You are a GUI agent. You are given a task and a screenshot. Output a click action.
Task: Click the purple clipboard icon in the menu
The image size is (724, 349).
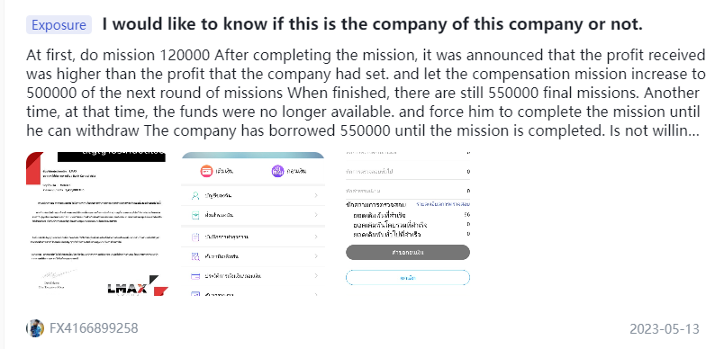coord(195,237)
